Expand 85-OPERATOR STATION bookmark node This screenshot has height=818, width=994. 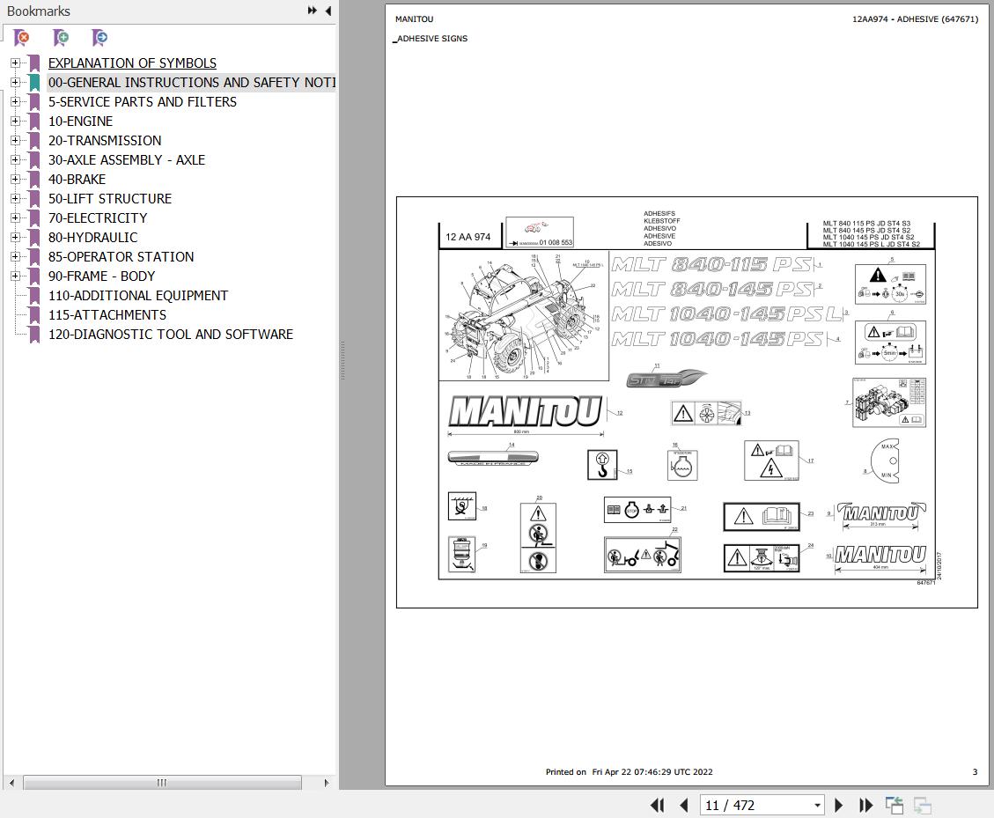pyautogui.click(x=15, y=256)
